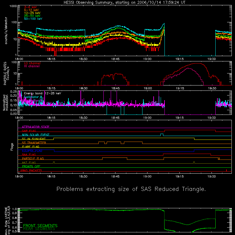
Task: Click the 'HI channel' legend label
Action: 32,66
